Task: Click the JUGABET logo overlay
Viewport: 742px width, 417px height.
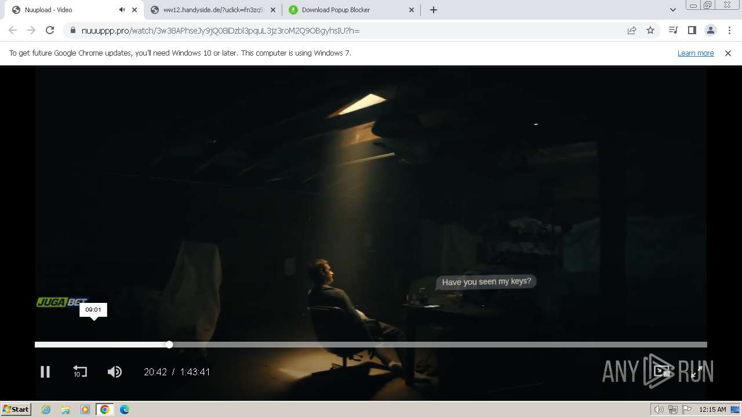Action: pyautogui.click(x=61, y=302)
